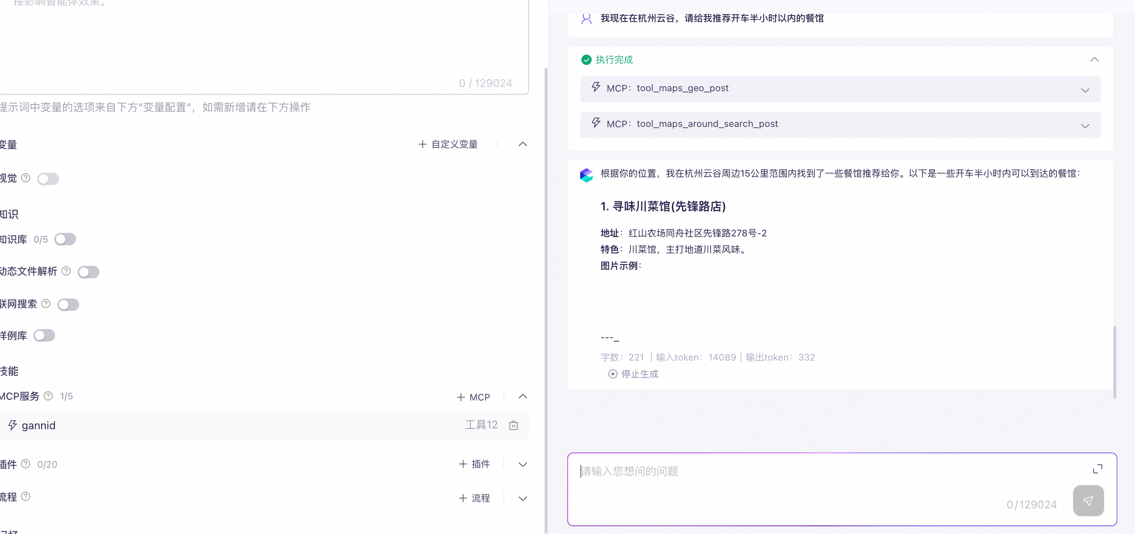Collapse the MCP服务 section
Viewport: 1135px width, 534px height.
coord(522,396)
